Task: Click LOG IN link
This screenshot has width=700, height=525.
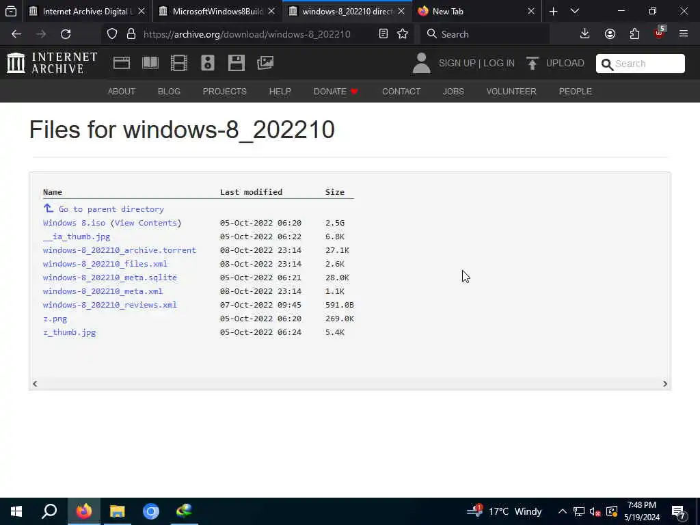Action: [498, 63]
